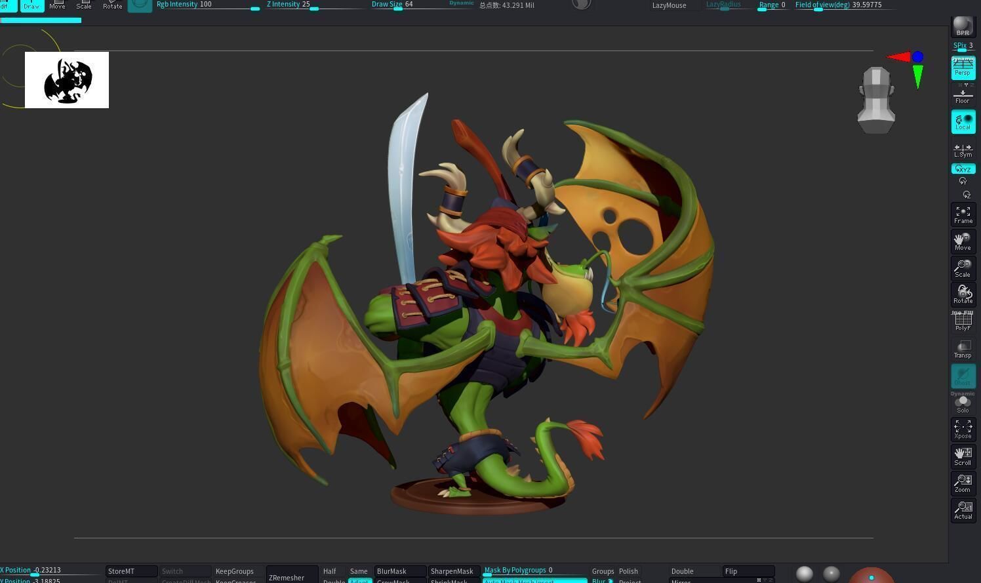The image size is (981, 583).
Task: Click the Double button
Action: 694,571
